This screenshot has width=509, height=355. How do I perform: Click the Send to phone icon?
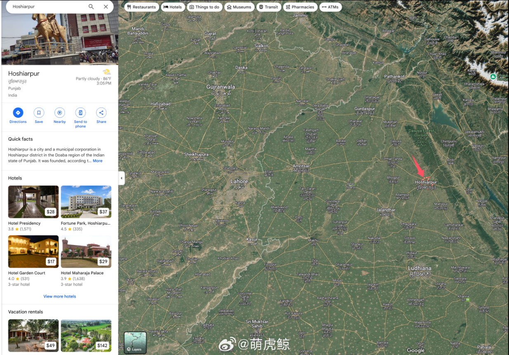(80, 113)
